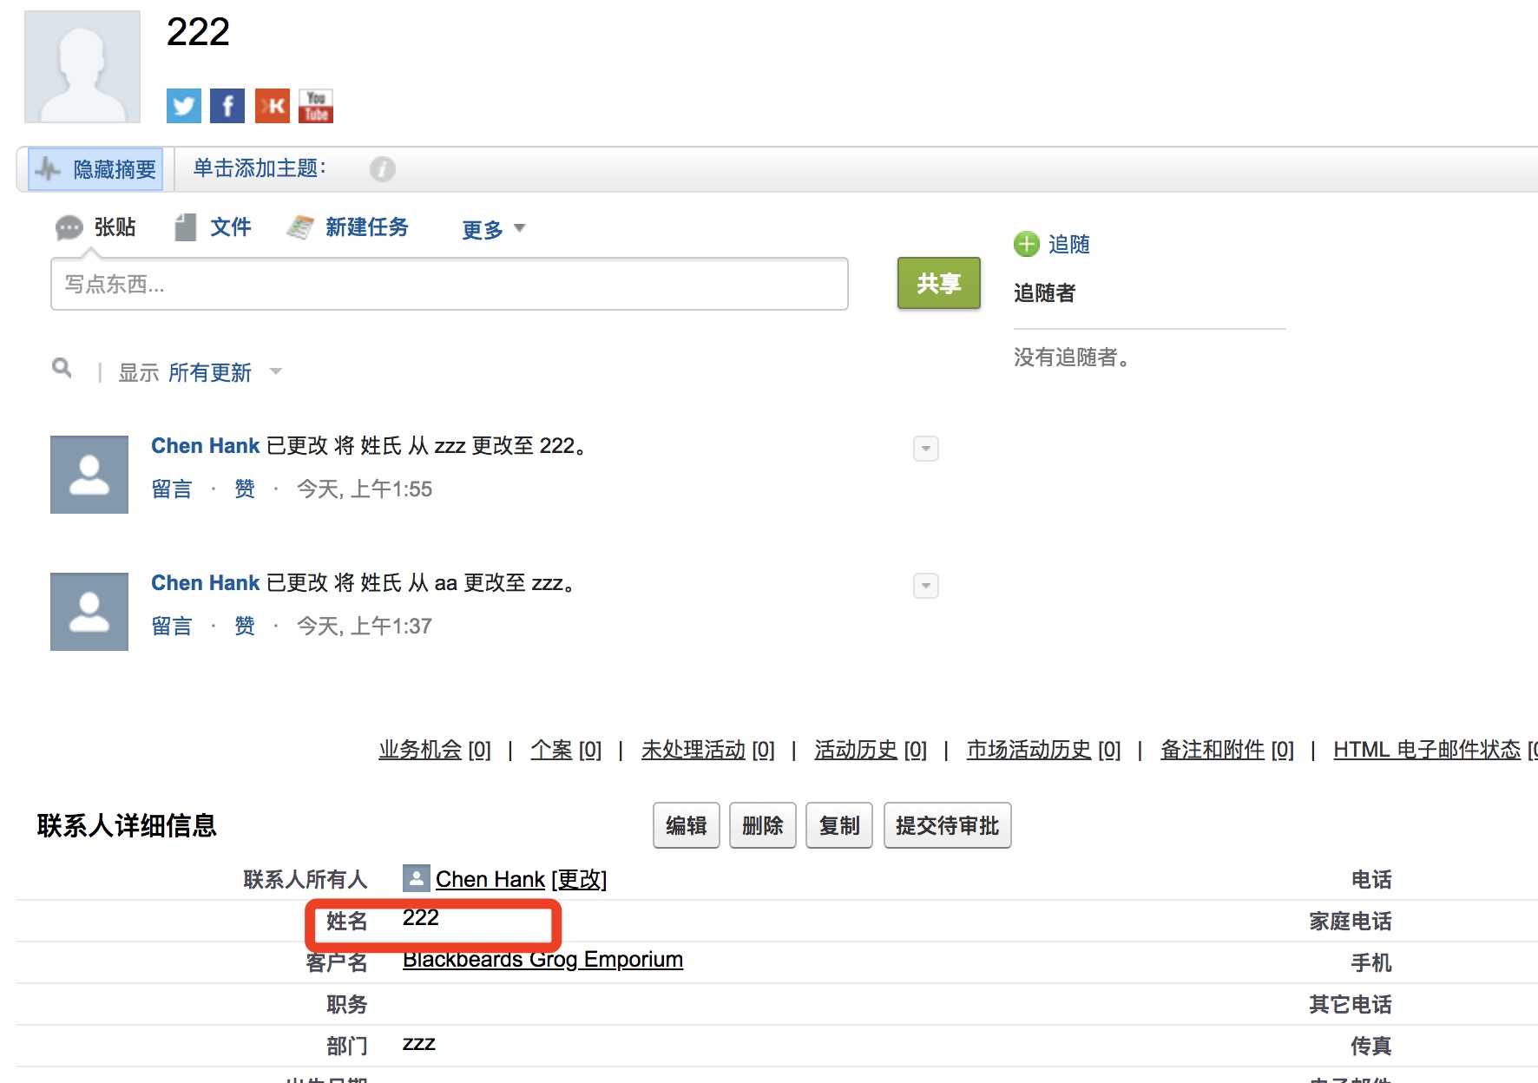Screen dimensions: 1538x1083
Task: Click [更改] to change owner
Action: coord(579,879)
